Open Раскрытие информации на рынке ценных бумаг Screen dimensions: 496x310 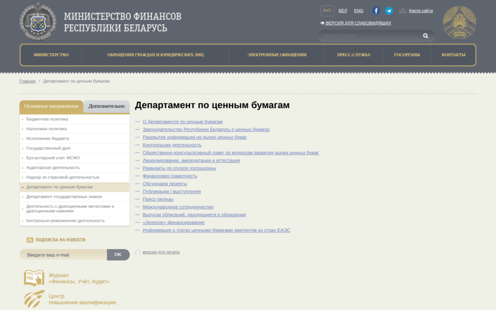[195, 137]
